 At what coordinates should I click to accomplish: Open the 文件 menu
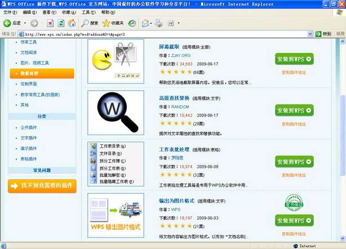coord(10,12)
